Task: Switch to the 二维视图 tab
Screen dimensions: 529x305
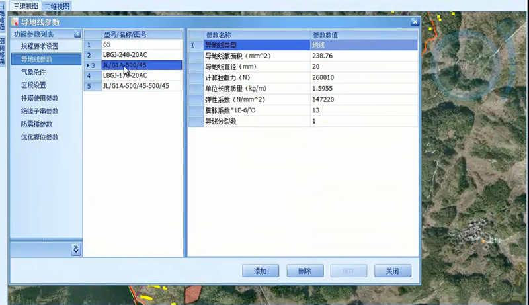Action: [x=57, y=6]
